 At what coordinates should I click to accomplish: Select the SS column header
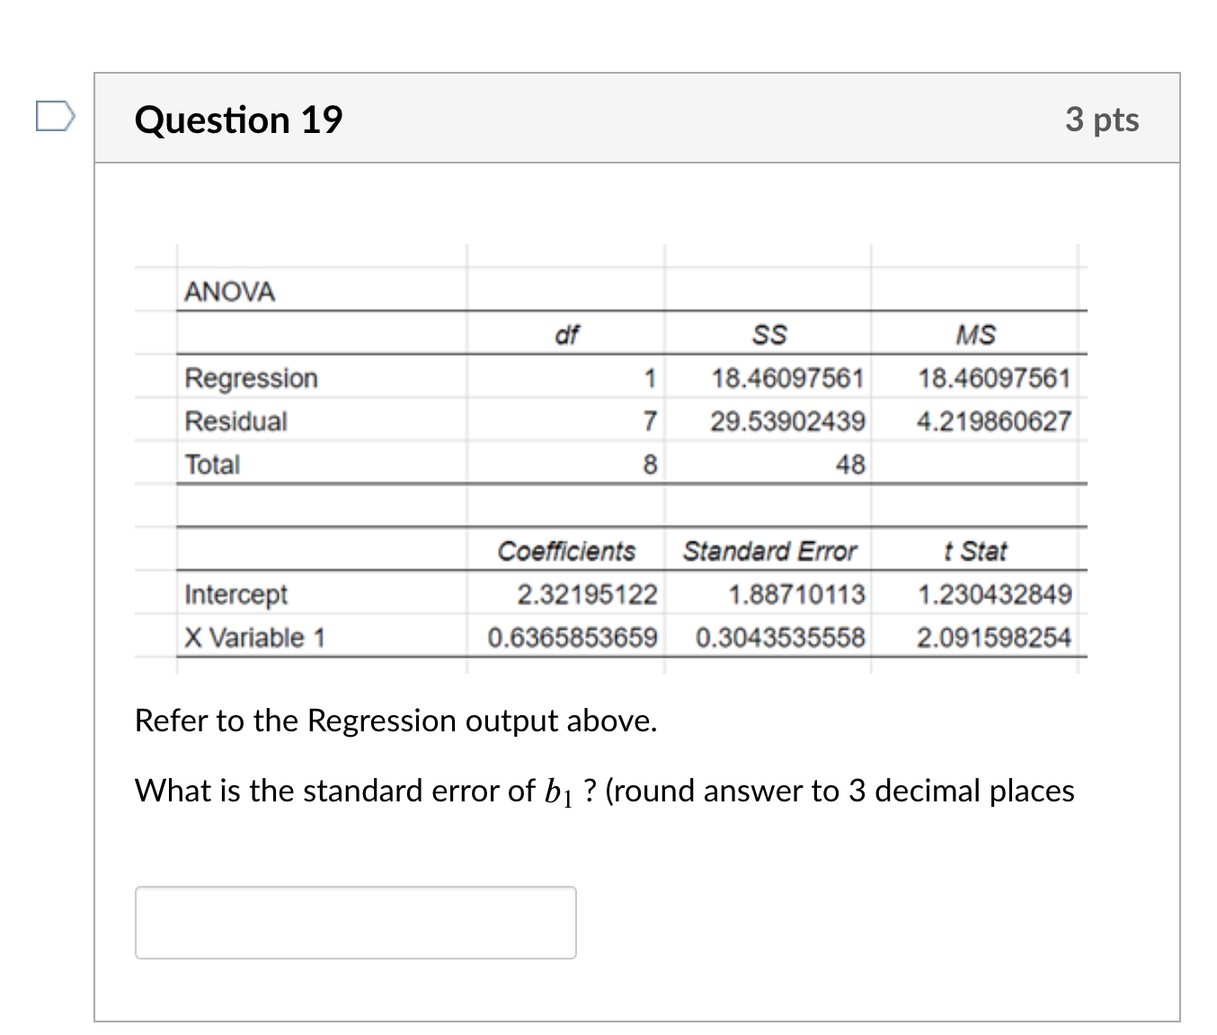pyautogui.click(x=770, y=333)
